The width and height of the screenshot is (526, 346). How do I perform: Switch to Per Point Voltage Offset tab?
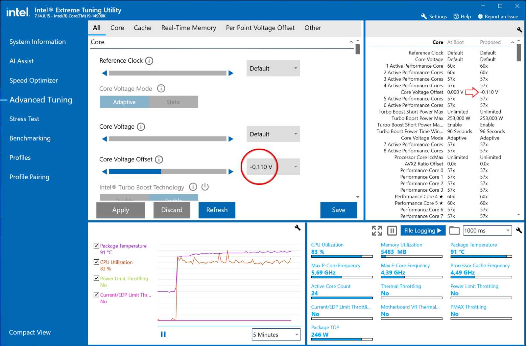(x=260, y=28)
